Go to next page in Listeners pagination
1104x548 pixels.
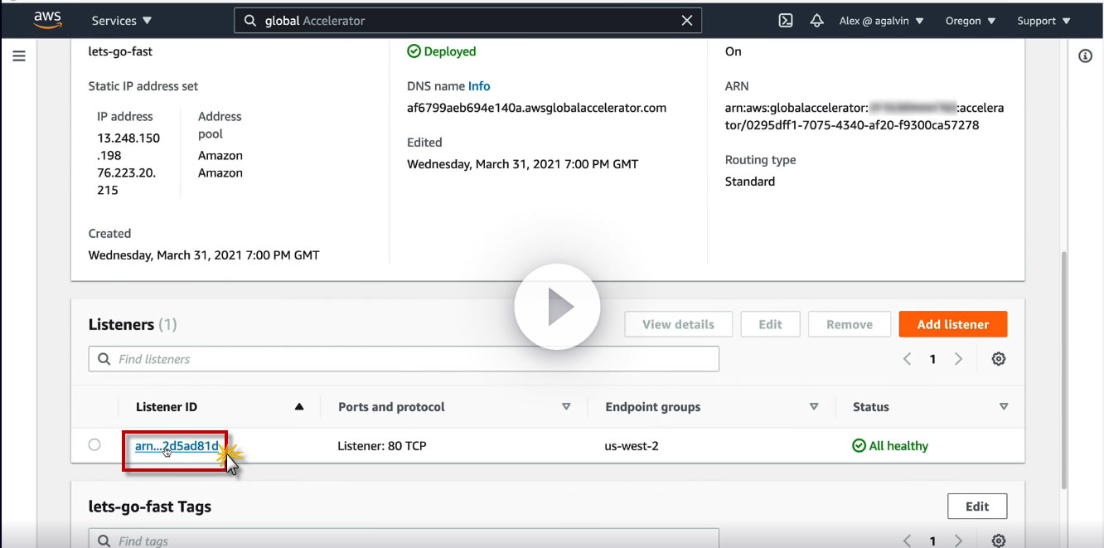tap(958, 359)
